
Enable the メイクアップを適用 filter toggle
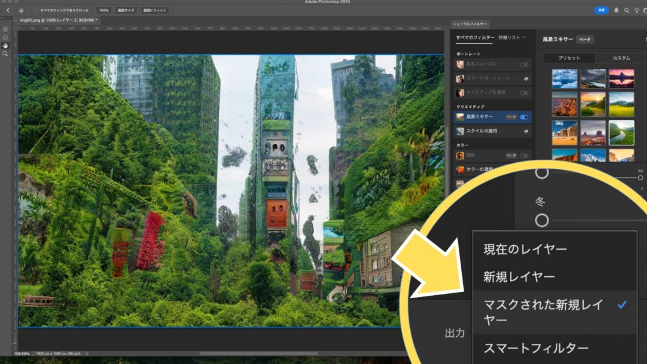[524, 93]
